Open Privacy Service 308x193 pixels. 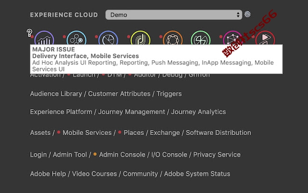coord(217,154)
